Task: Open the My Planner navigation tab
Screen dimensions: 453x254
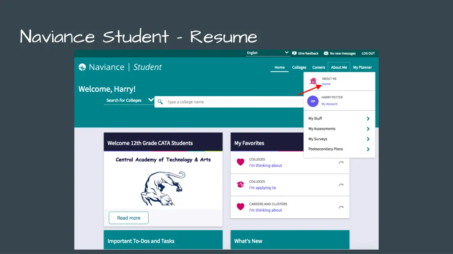Action: [x=362, y=67]
